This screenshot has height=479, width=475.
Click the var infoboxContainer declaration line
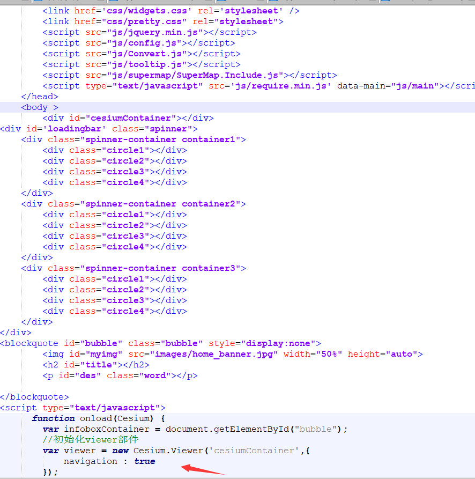195,429
